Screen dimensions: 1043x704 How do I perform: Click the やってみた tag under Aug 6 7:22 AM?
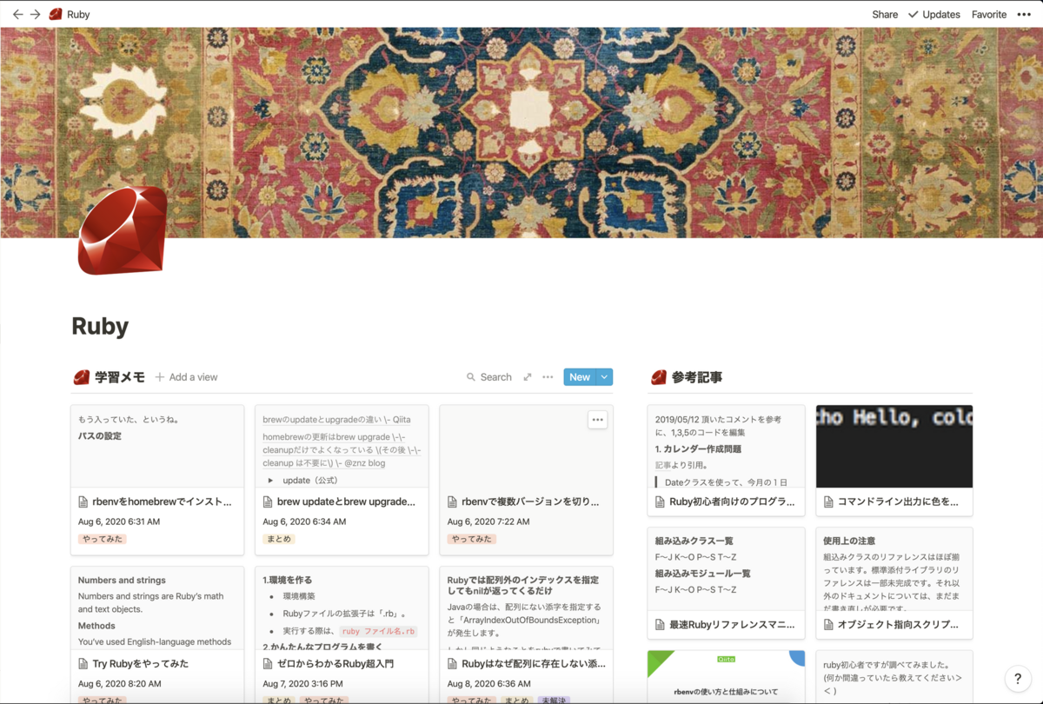click(x=472, y=539)
